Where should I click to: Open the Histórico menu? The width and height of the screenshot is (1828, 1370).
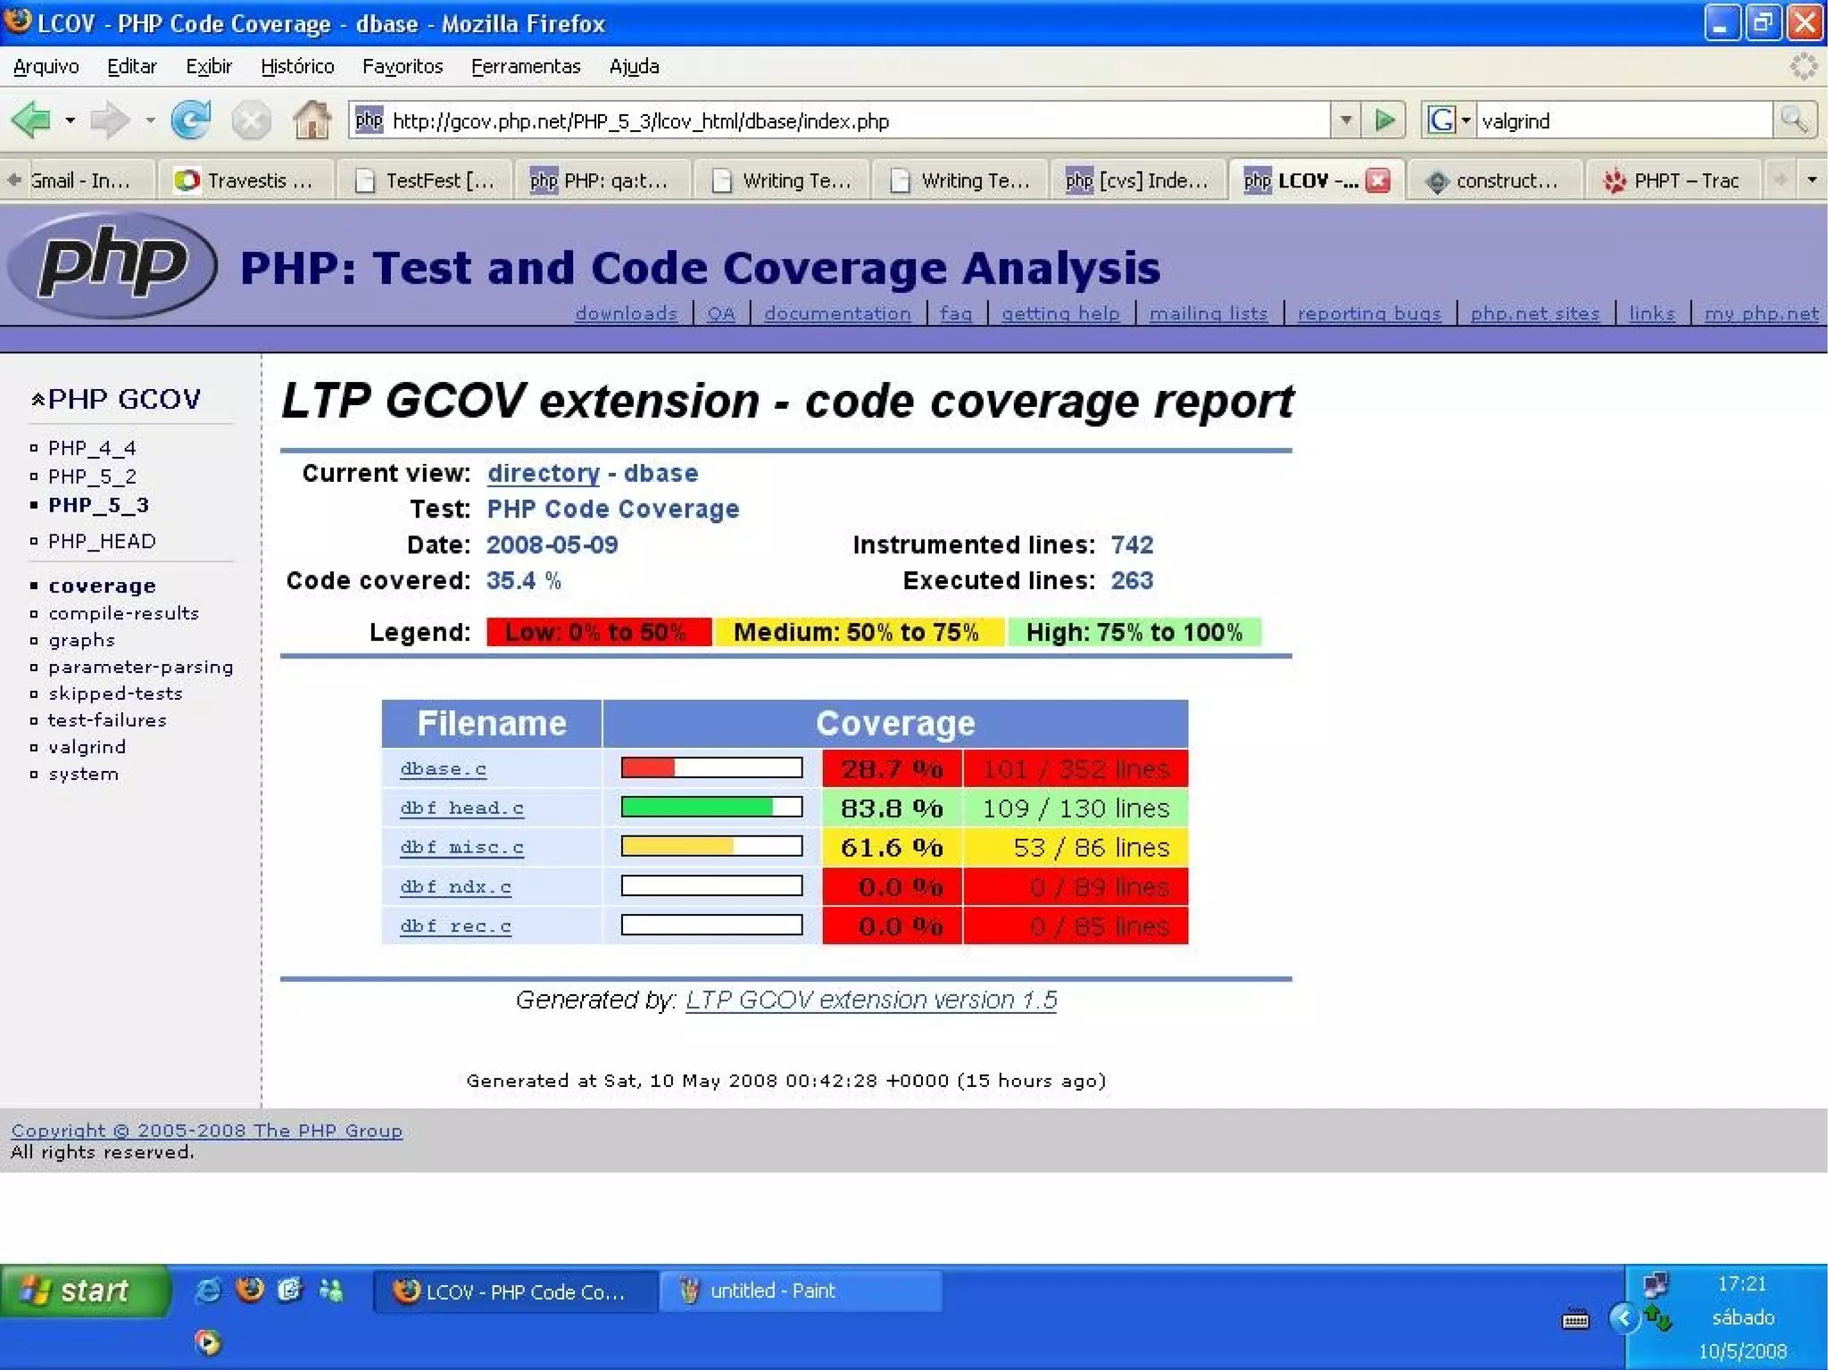coord(297,67)
